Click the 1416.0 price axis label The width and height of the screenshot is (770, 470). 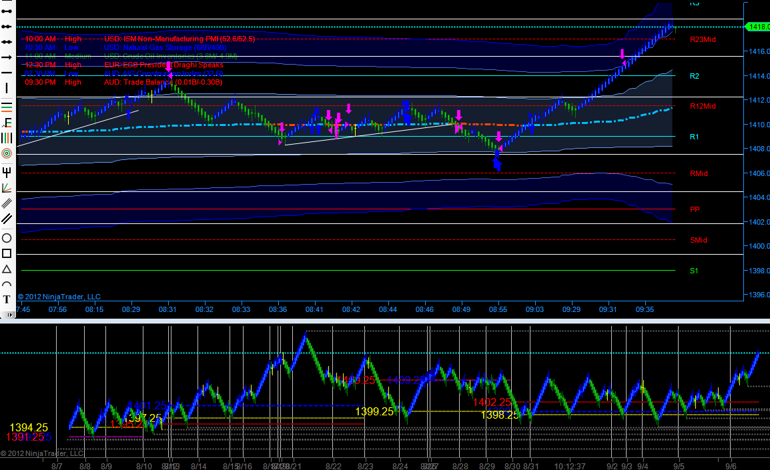click(759, 51)
